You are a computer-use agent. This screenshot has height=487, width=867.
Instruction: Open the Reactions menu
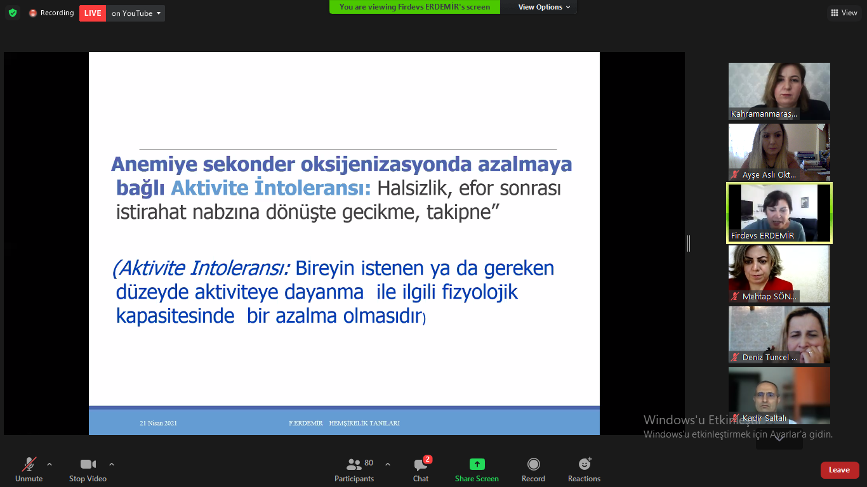point(584,470)
